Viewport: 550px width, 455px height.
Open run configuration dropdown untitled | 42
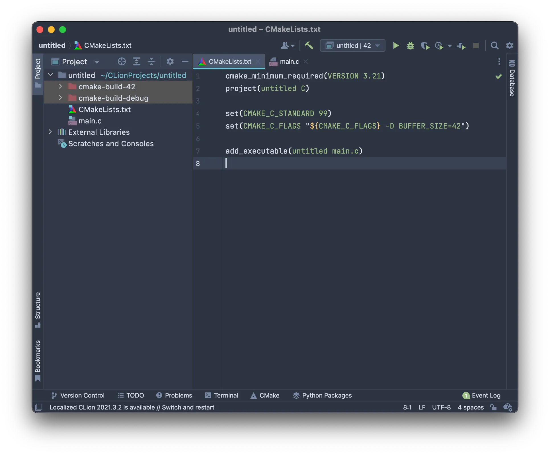pyautogui.click(x=352, y=45)
